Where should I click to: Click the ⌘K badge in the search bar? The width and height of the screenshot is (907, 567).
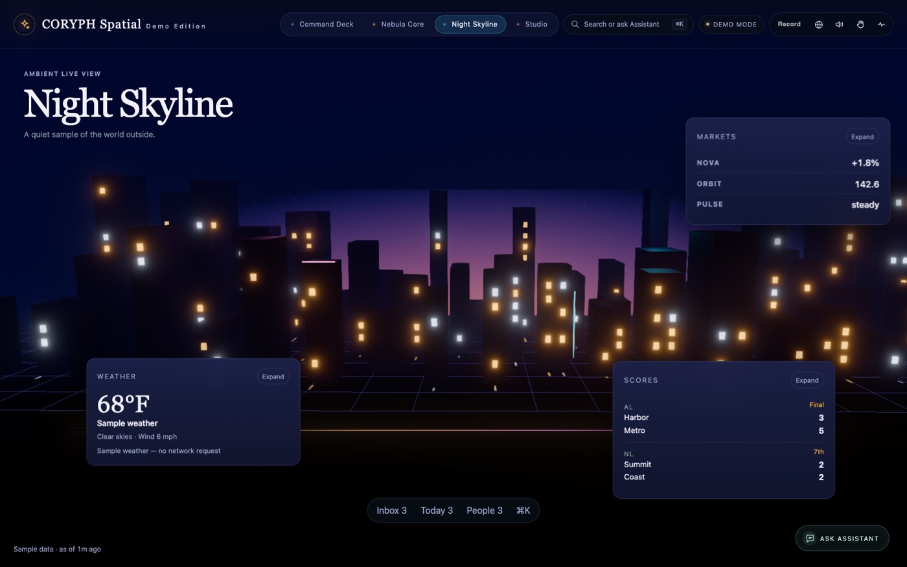coord(679,25)
